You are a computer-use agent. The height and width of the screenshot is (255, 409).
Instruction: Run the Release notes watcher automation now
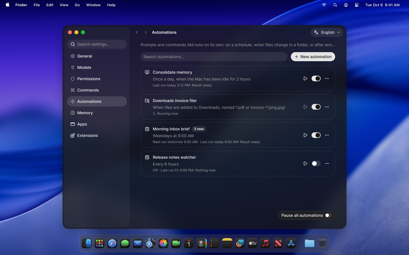click(305, 163)
